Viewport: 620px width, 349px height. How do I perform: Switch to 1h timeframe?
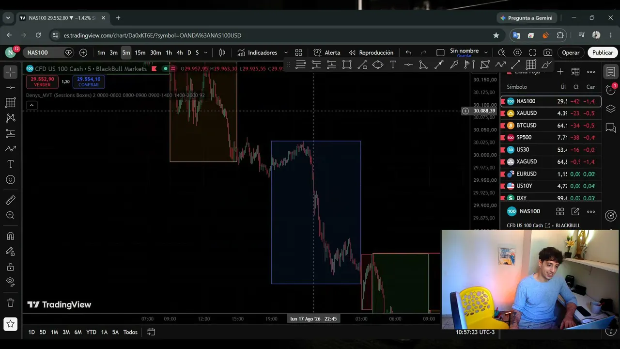click(x=169, y=52)
